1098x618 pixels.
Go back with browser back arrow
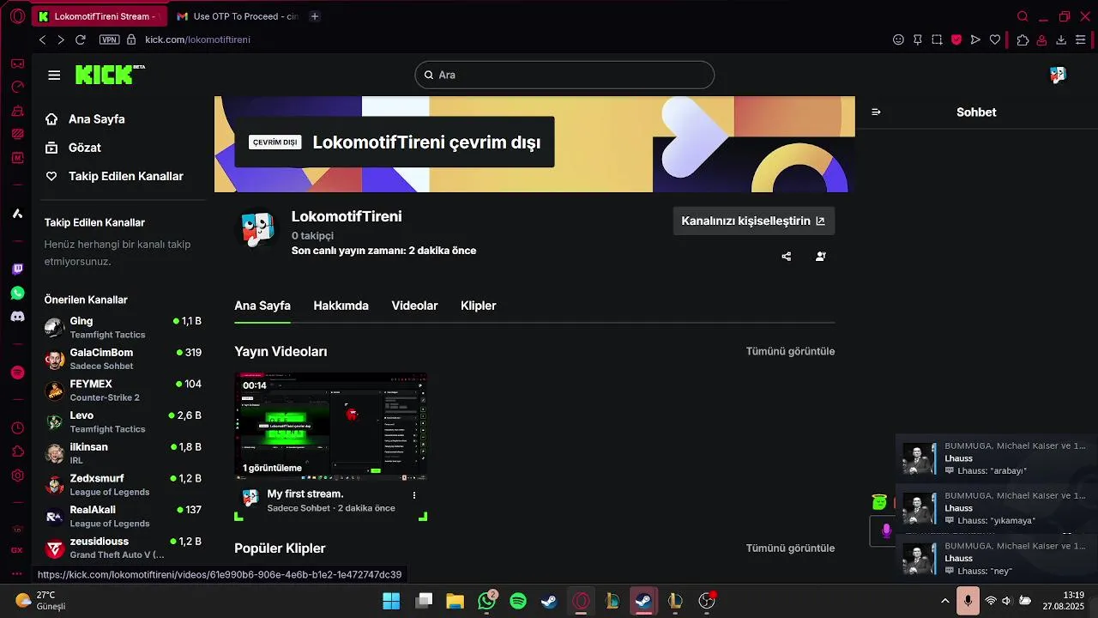click(42, 39)
